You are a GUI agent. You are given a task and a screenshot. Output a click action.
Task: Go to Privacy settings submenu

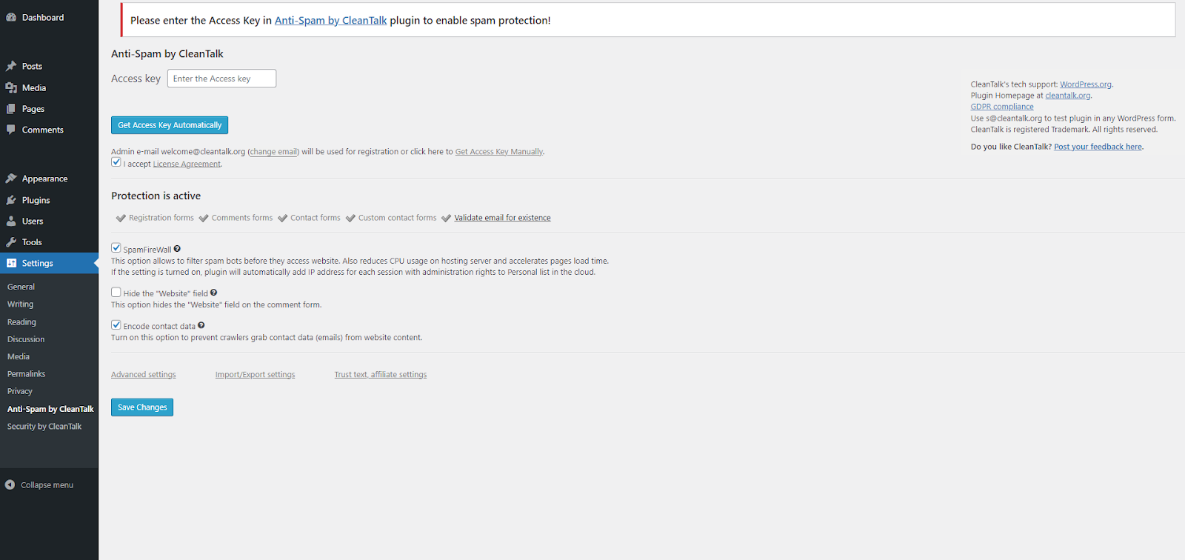pos(20,391)
